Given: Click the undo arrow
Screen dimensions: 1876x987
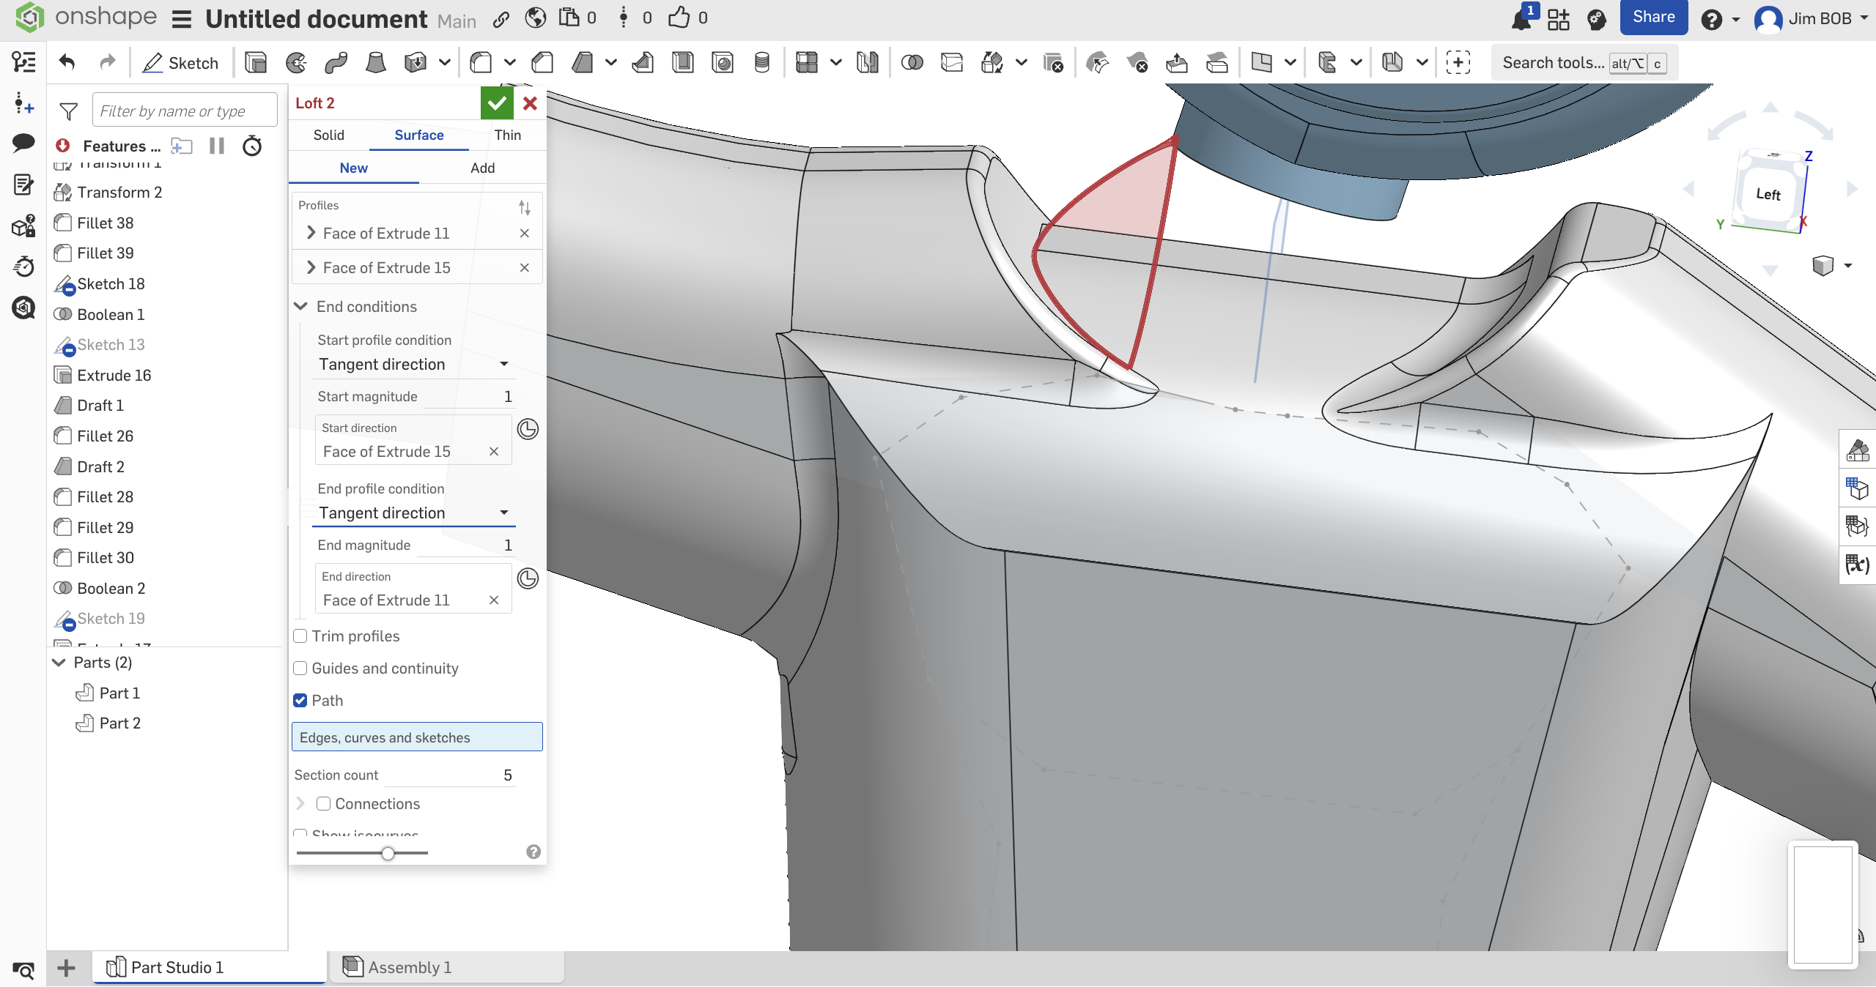Looking at the screenshot, I should [67, 63].
